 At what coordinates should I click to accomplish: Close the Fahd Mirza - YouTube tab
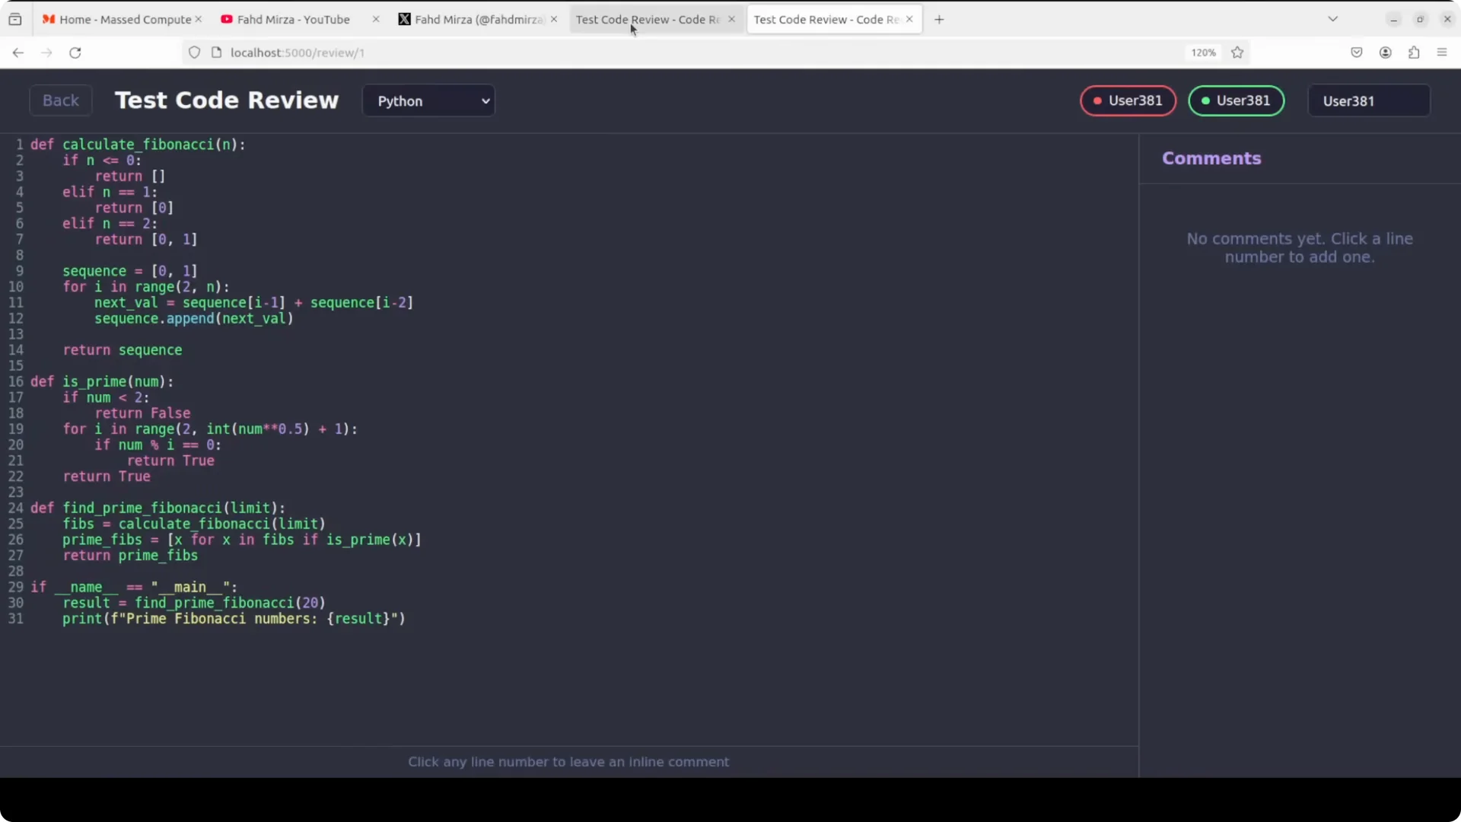tap(376, 20)
